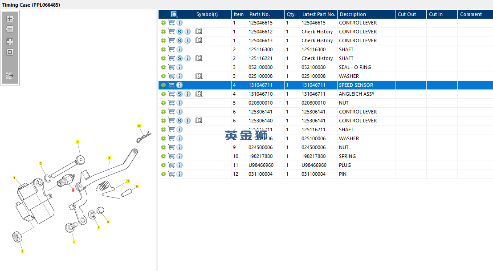Image resolution: width=493 pixels, height=271 pixels.
Task: Open symbol book icon for 125306140
Action: (199, 121)
